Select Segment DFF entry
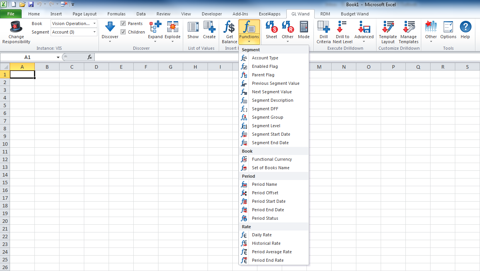The width and height of the screenshot is (480, 271). (x=274, y=109)
